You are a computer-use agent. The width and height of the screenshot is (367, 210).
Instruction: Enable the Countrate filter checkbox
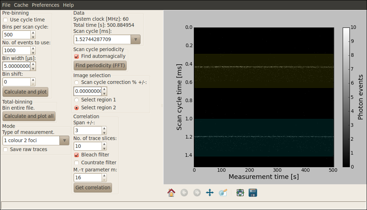(77, 163)
